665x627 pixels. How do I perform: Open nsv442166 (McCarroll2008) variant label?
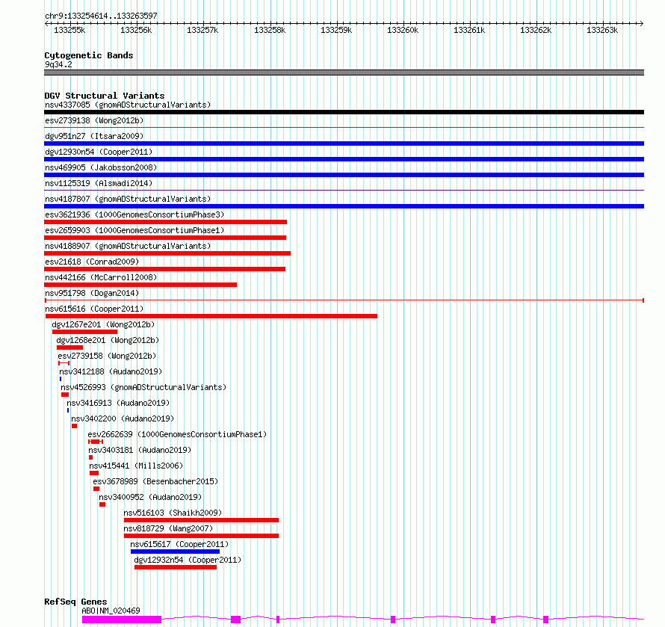[101, 277]
